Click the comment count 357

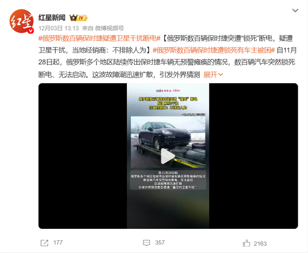pyautogui.click(x=160, y=243)
